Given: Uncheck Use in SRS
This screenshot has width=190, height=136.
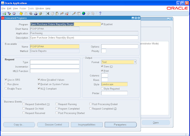Looking at the screenshot, I should click(x=6, y=79).
